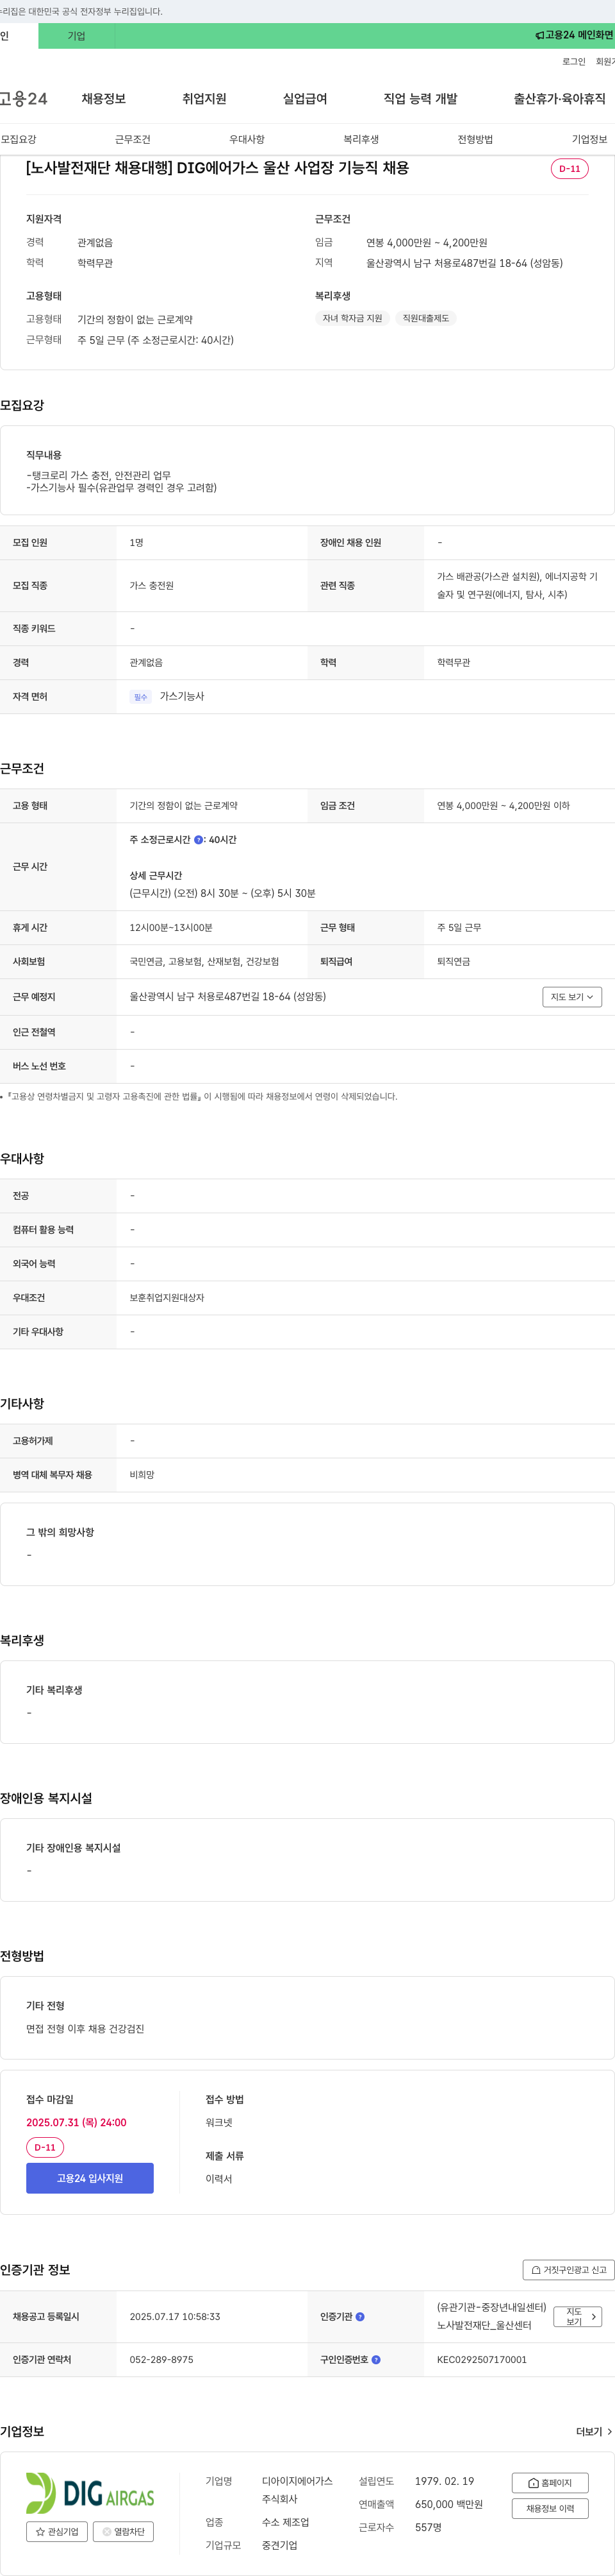
Task: Jump to 복리후생 section tab
Action: [361, 139]
